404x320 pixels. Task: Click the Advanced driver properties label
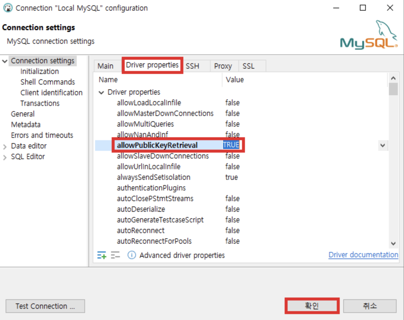point(182,255)
